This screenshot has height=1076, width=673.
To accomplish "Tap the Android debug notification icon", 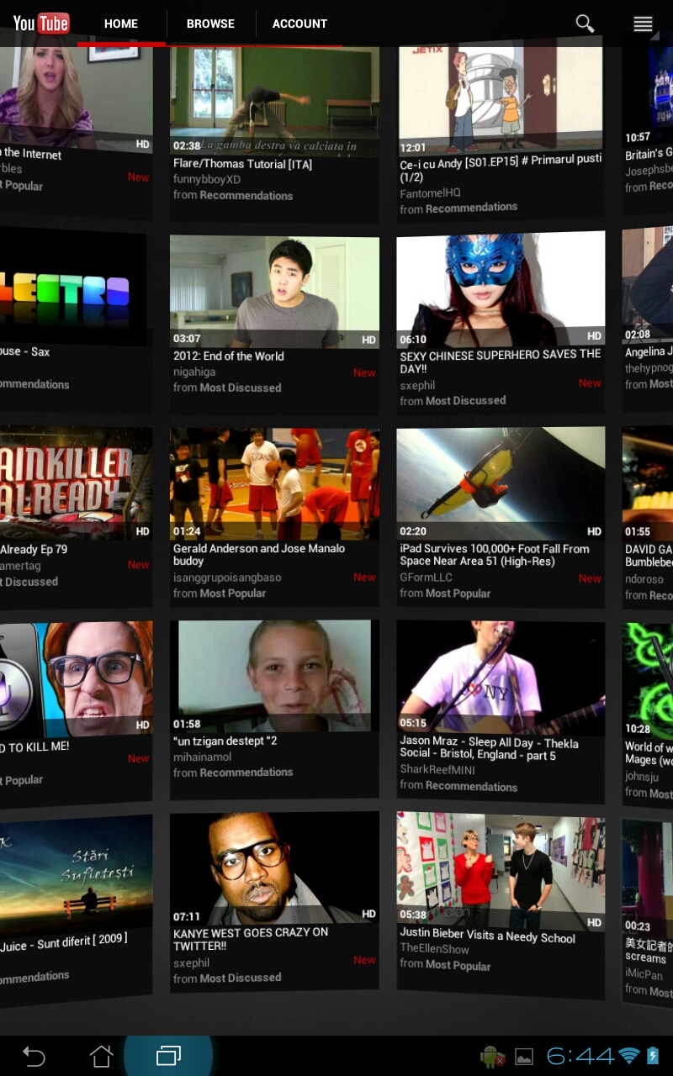I will point(491,1057).
